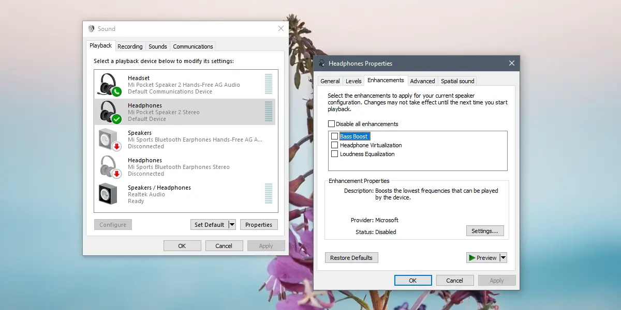Select the Headset Mi Pocket Speaker icon
The image size is (621, 310).
[x=109, y=84]
